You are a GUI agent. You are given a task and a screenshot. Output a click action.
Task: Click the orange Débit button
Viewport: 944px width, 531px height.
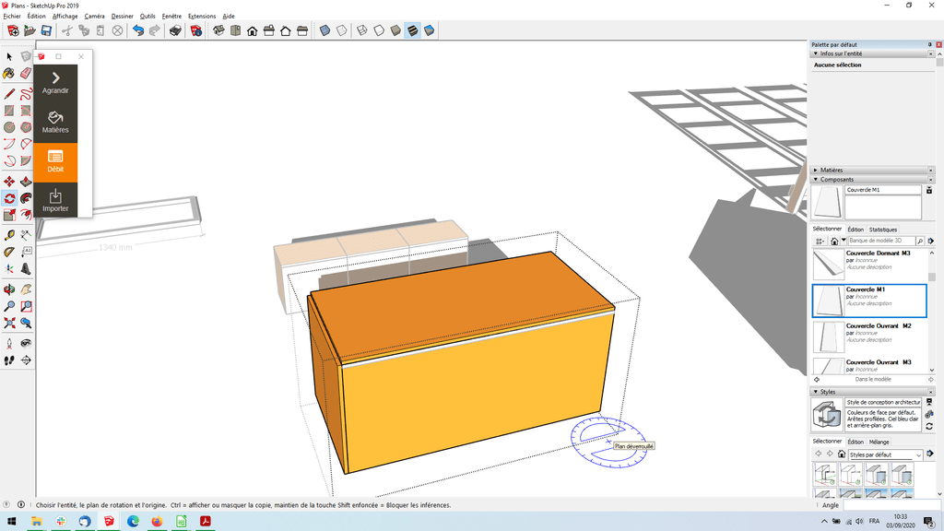point(55,162)
